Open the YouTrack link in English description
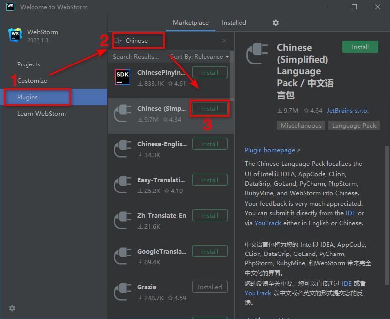Image resolution: width=390 pixels, height=319 pixels. coord(267,223)
